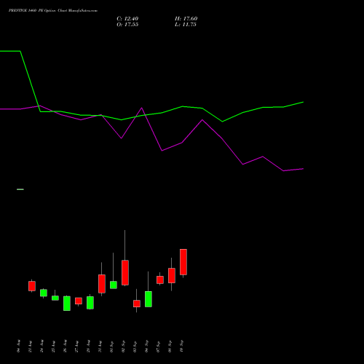Select the 02 Sep date label
The width and height of the screenshot is (364, 364).
(123, 346)
